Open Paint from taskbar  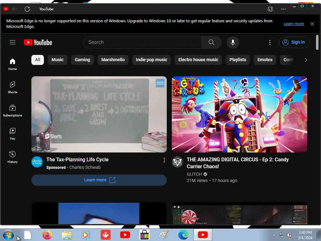point(164,235)
